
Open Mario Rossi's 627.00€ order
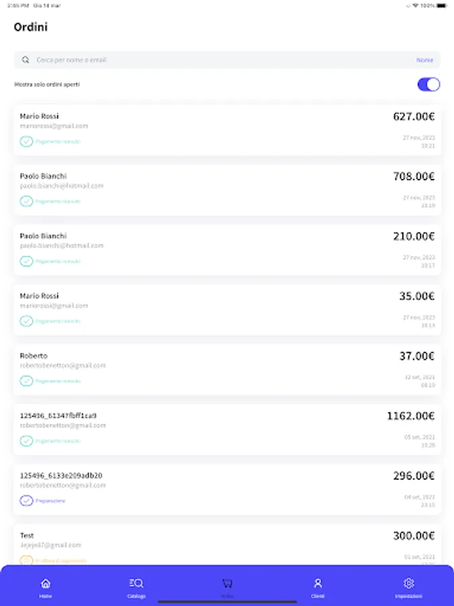pos(227,128)
